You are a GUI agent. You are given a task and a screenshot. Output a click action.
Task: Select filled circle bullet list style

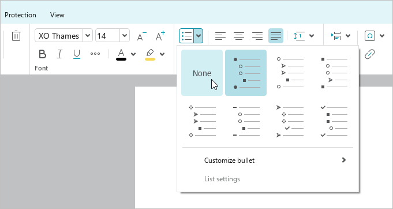point(246,73)
